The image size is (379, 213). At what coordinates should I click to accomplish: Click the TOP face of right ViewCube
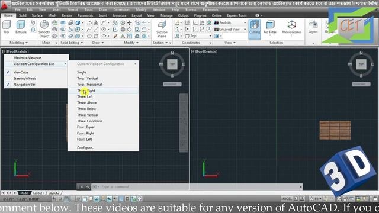click(x=361, y=64)
